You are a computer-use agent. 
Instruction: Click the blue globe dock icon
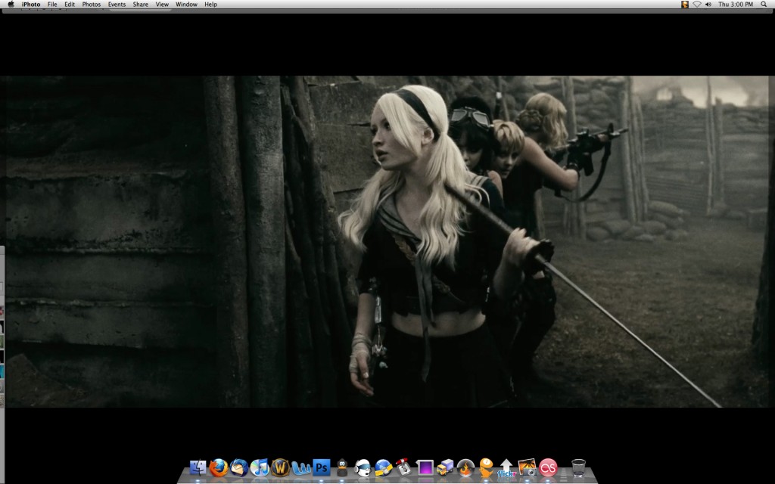point(383,467)
